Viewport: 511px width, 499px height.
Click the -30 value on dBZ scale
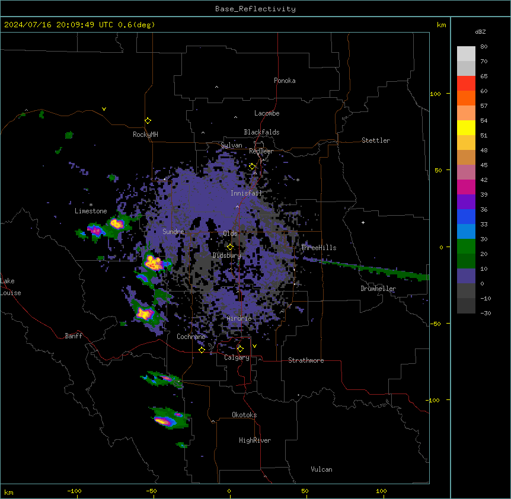[x=486, y=314]
